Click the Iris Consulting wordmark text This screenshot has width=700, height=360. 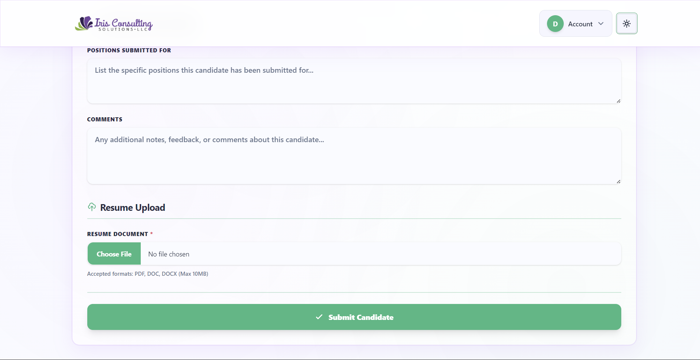123,23
